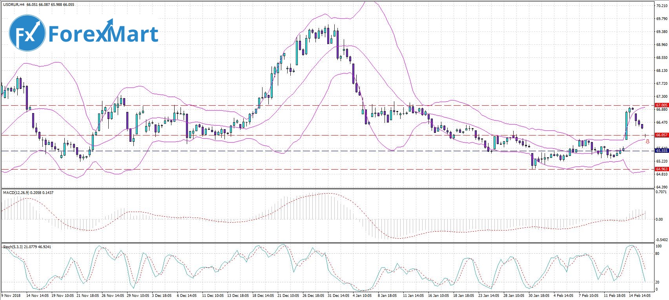Click the ForexMart Fx circle logo icon
The image size is (669, 300).
tap(27, 33)
